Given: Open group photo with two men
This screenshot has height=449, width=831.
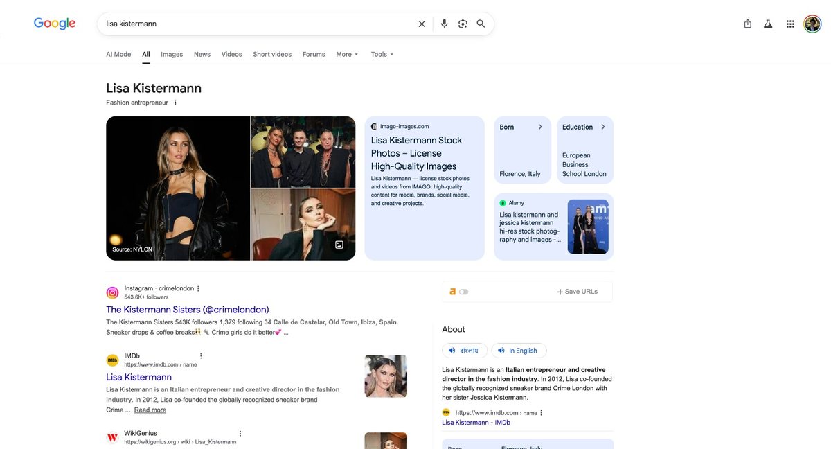Looking at the screenshot, I should click(x=303, y=152).
